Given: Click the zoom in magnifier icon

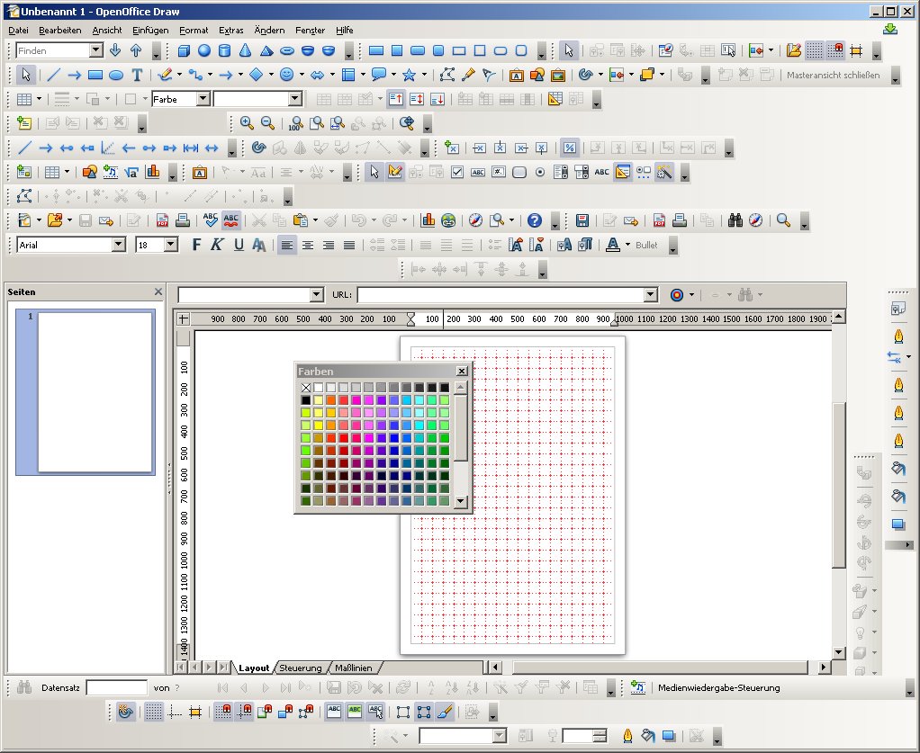Looking at the screenshot, I should tap(247, 124).
